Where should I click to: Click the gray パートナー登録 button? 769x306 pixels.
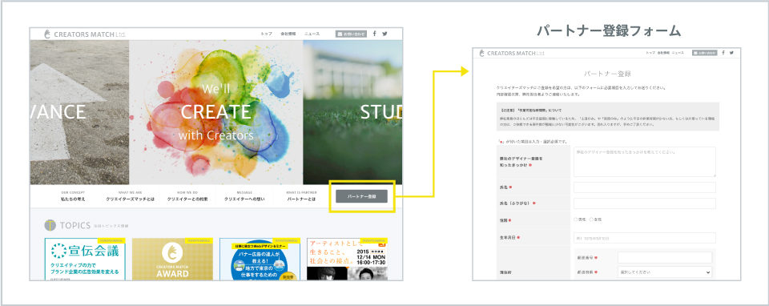[361, 196]
